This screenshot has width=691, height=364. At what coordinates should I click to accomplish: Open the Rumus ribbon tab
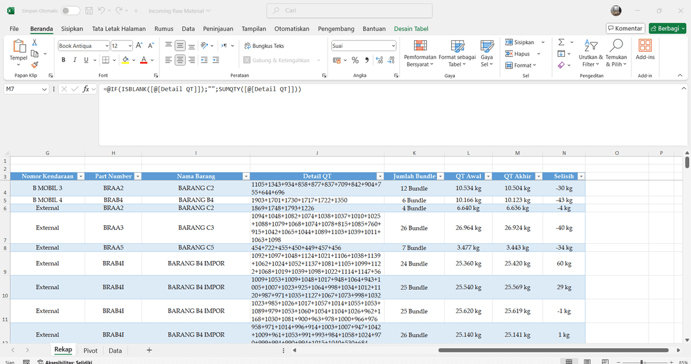(164, 29)
